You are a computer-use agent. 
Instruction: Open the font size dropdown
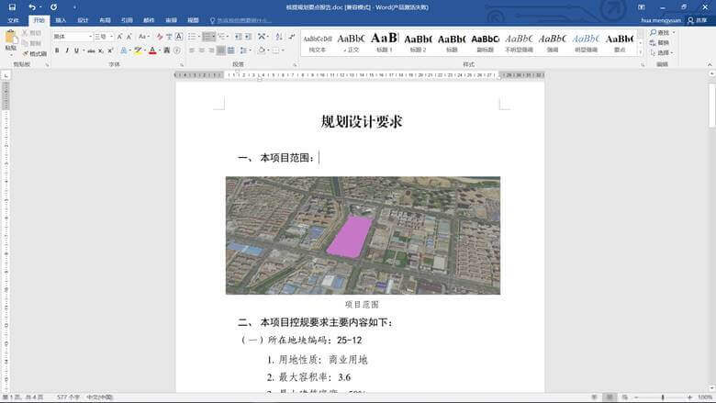click(x=112, y=37)
